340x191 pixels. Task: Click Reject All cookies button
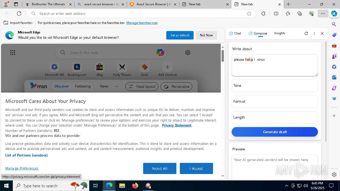pos(160,168)
